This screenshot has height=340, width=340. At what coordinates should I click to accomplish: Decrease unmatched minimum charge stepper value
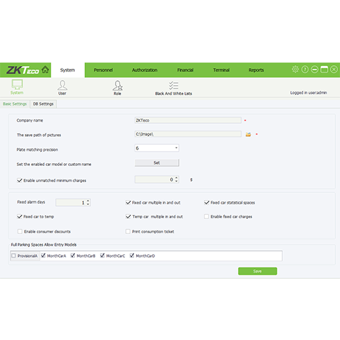(176, 181)
